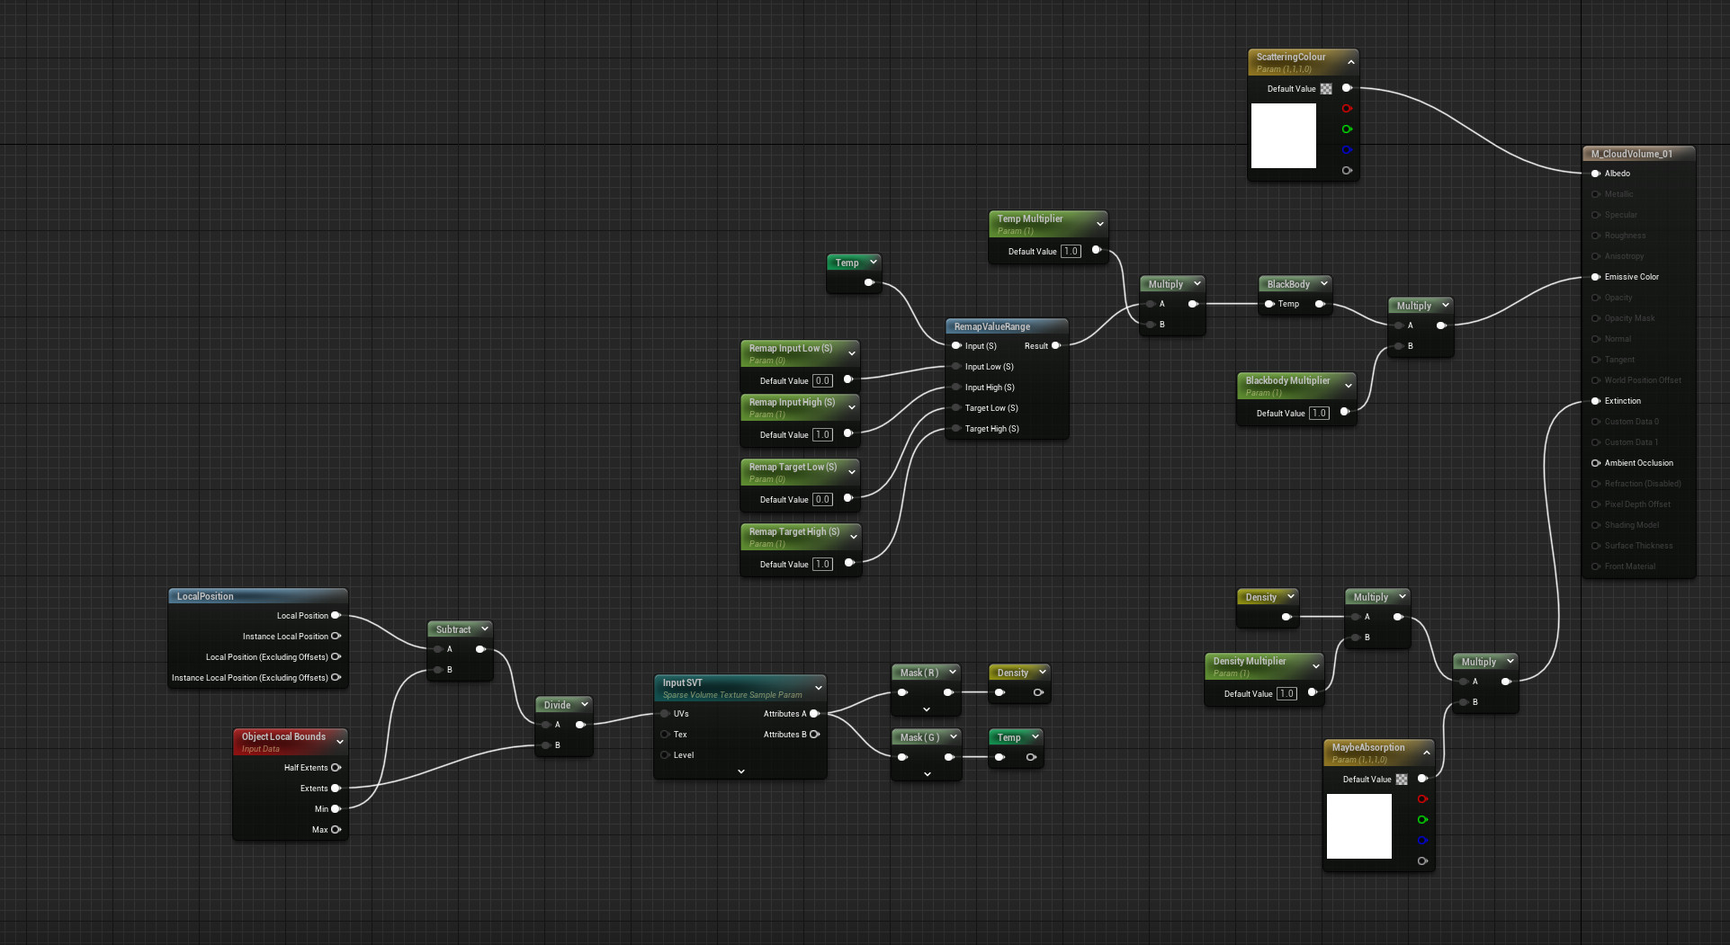
Task: Select the BlackBody node title
Action: [1288, 284]
